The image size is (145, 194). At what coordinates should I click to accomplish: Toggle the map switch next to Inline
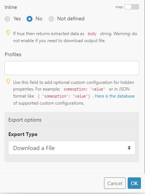point(132,7)
